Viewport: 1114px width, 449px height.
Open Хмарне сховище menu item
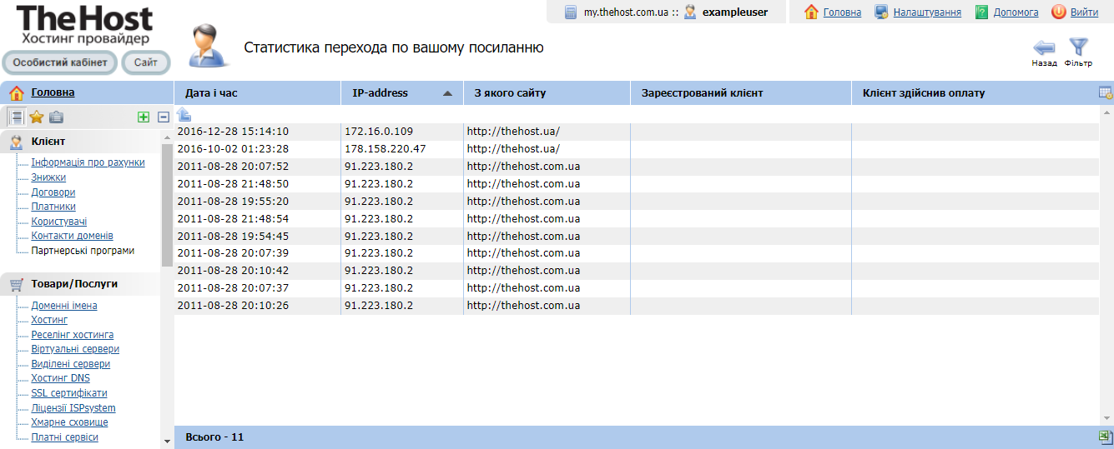(69, 422)
